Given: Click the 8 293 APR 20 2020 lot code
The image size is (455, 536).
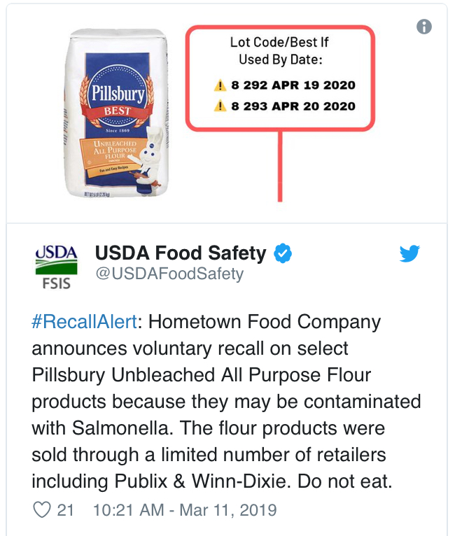Looking at the screenshot, I should point(293,106).
